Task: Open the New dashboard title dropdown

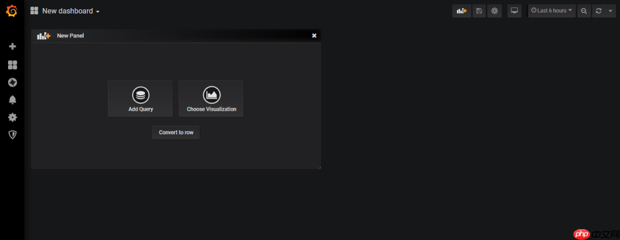Action: coord(71,11)
